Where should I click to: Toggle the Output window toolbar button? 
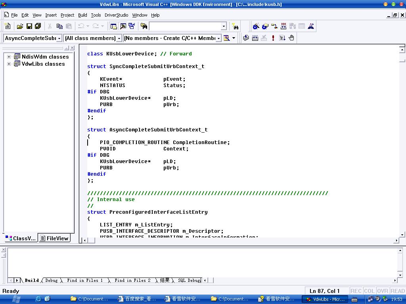123,26
